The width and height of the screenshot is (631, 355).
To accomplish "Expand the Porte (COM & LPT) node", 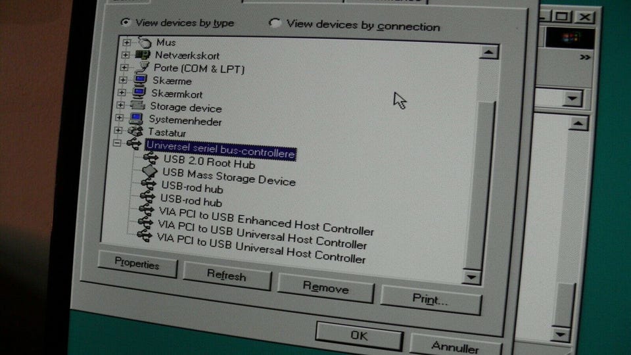I will (x=124, y=67).
